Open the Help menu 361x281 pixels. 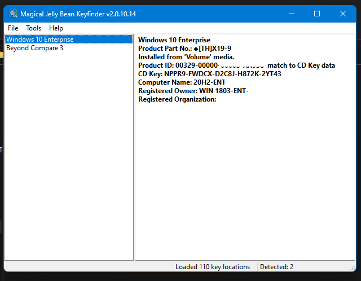(56, 28)
